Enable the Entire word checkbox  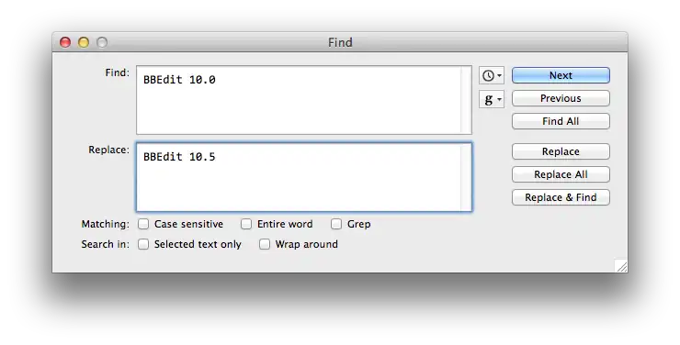(246, 224)
